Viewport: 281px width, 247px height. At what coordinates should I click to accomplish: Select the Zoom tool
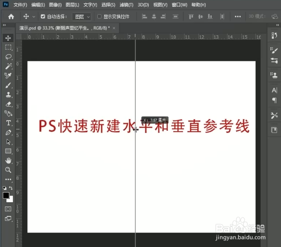pyautogui.click(x=8, y=170)
